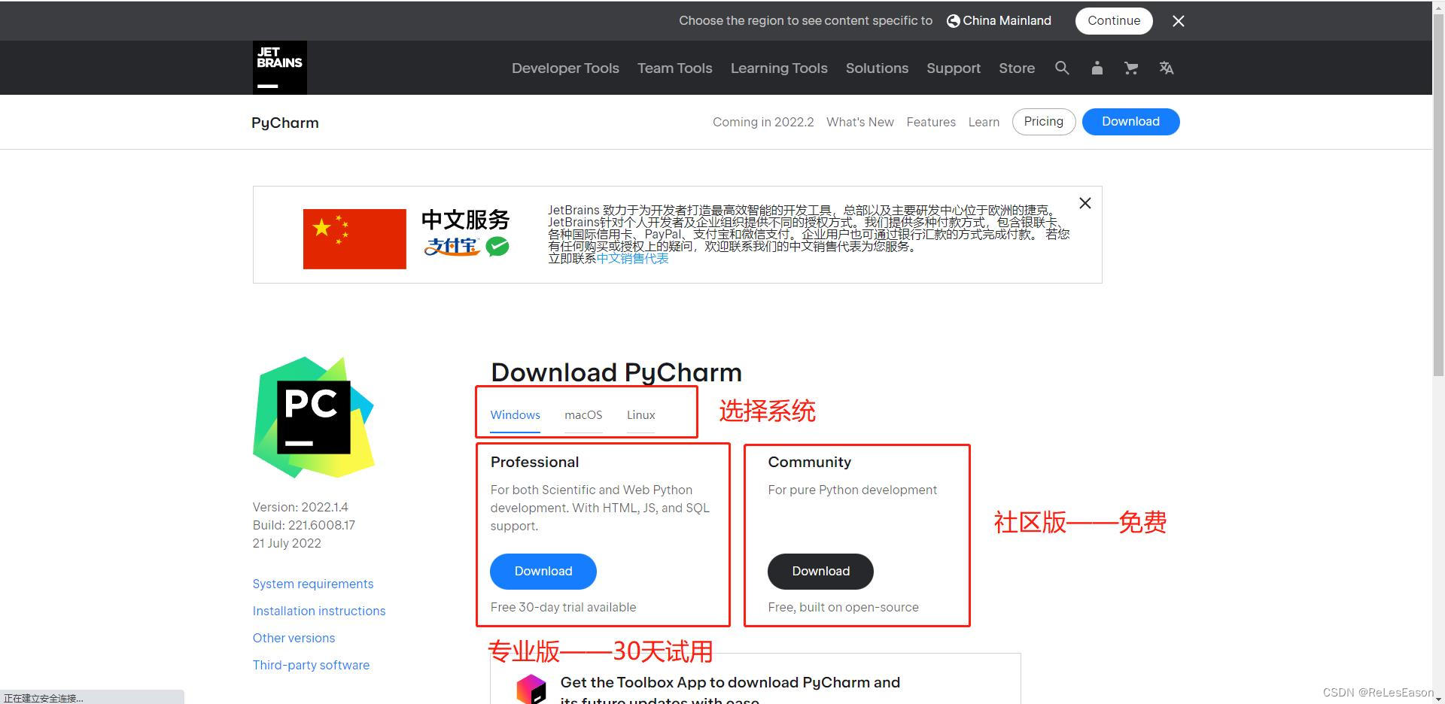Image resolution: width=1445 pixels, height=704 pixels.
Task: Open the shopping cart icon
Action: click(x=1131, y=68)
